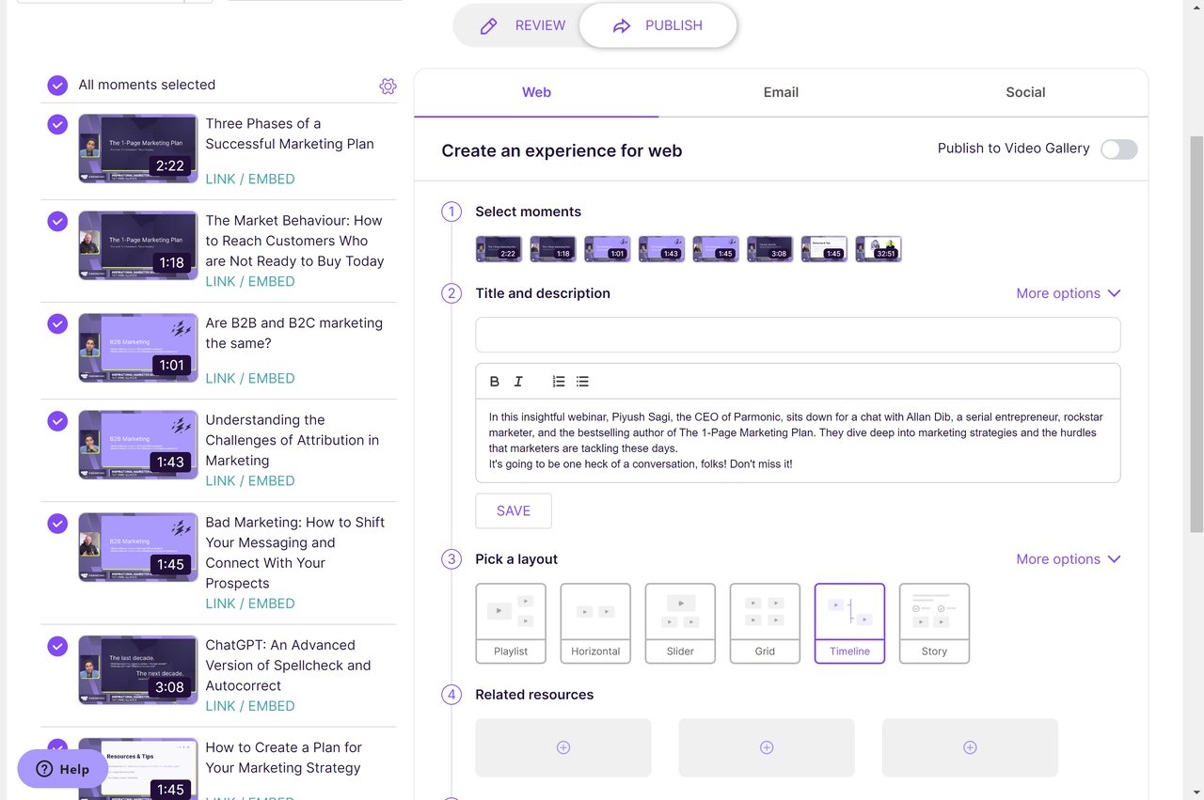Image resolution: width=1204 pixels, height=800 pixels.
Task: Uncheck the All moments selected checkbox
Action: [x=57, y=86]
